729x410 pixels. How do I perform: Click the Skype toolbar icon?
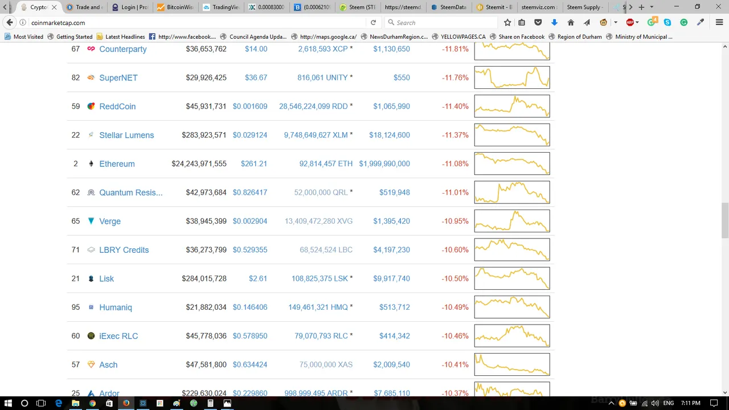[x=667, y=23]
